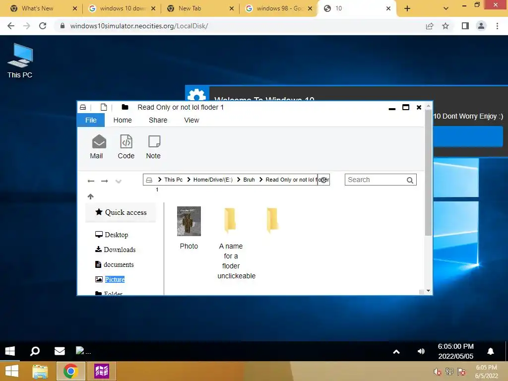The height and width of the screenshot is (381, 508).
Task: Bookmark this page with the star
Action: click(445, 26)
